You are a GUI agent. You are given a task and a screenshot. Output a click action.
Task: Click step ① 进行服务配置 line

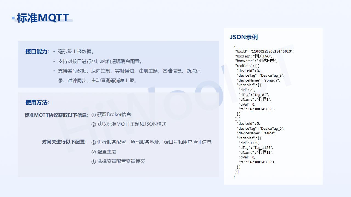click(x=151, y=142)
